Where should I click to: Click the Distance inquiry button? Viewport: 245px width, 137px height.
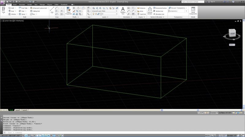(x=141, y=8)
